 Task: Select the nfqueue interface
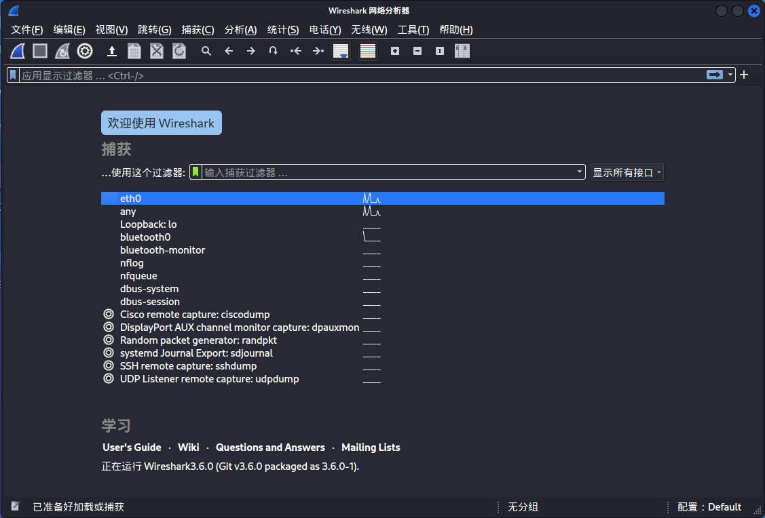tap(383, 276)
